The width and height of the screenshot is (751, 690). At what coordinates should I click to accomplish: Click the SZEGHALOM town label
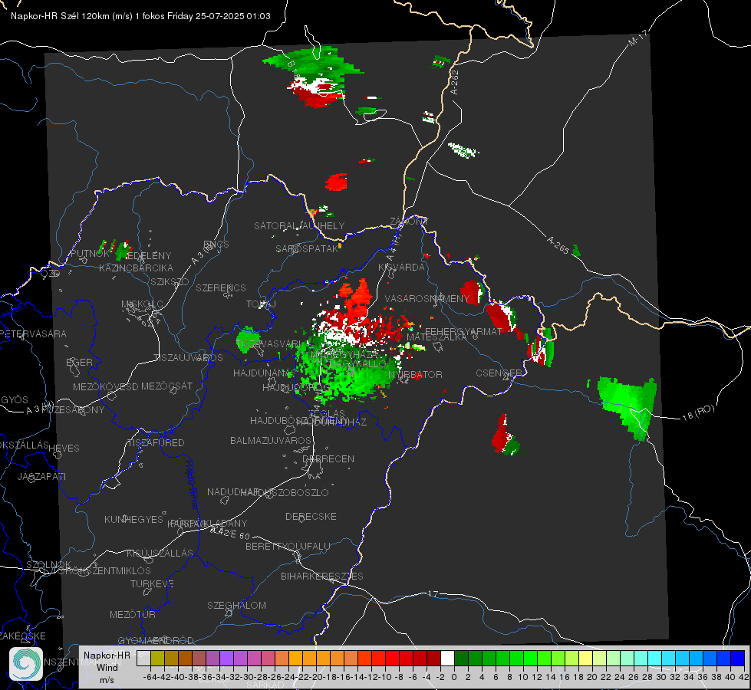point(236,605)
